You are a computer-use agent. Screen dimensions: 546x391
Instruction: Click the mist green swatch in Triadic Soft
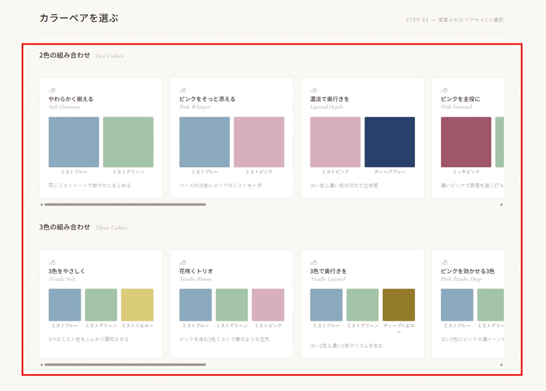(x=101, y=304)
